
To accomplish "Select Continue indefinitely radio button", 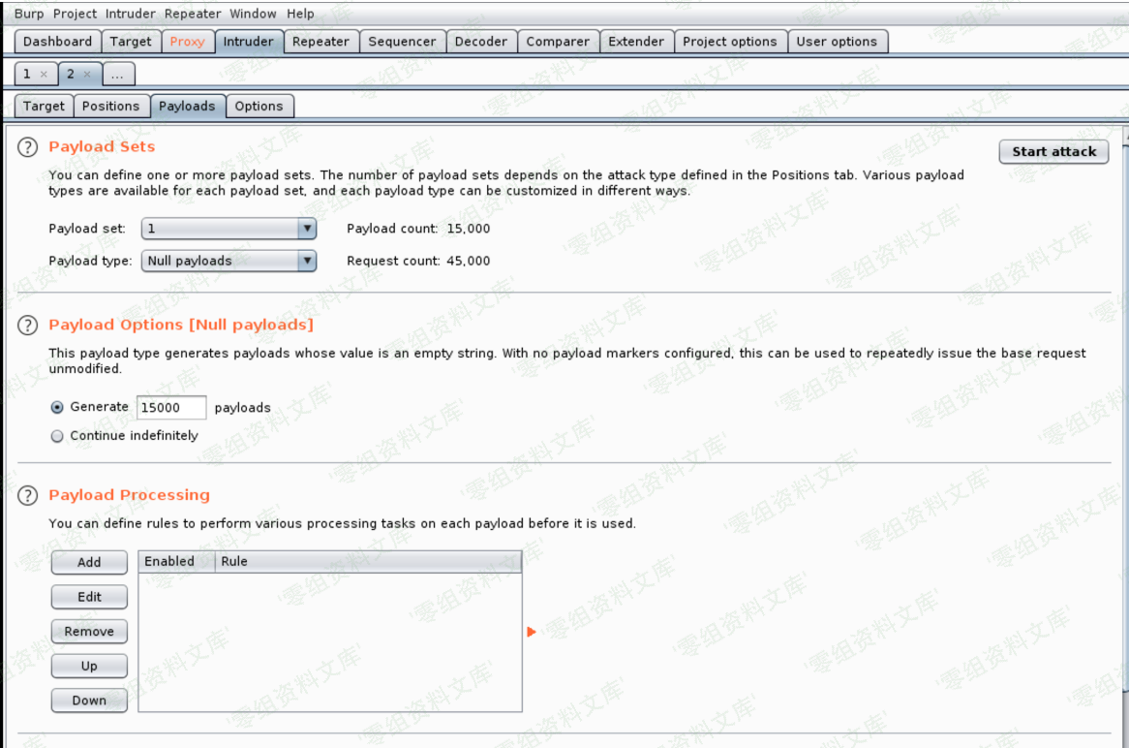I will (x=57, y=437).
